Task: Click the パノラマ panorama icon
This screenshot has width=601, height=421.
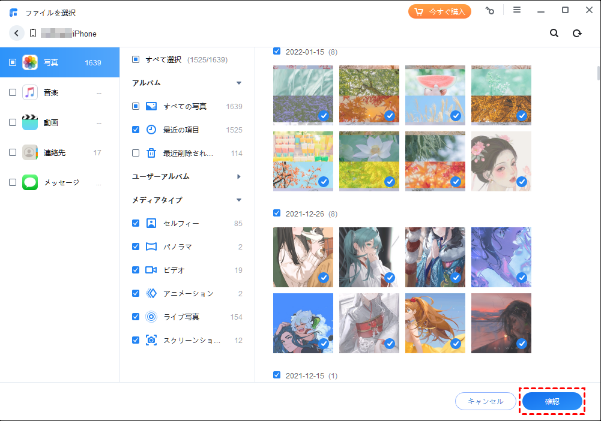Action: tap(151, 246)
